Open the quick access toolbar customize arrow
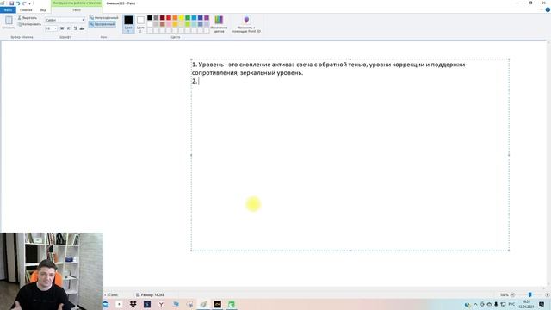Image resolution: width=551 pixels, height=310 pixels. pos(30,3)
